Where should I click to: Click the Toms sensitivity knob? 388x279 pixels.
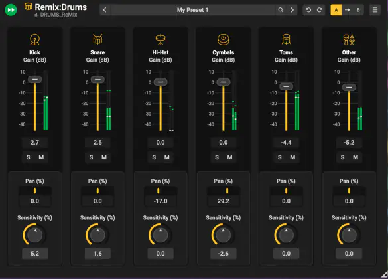tap(286, 235)
